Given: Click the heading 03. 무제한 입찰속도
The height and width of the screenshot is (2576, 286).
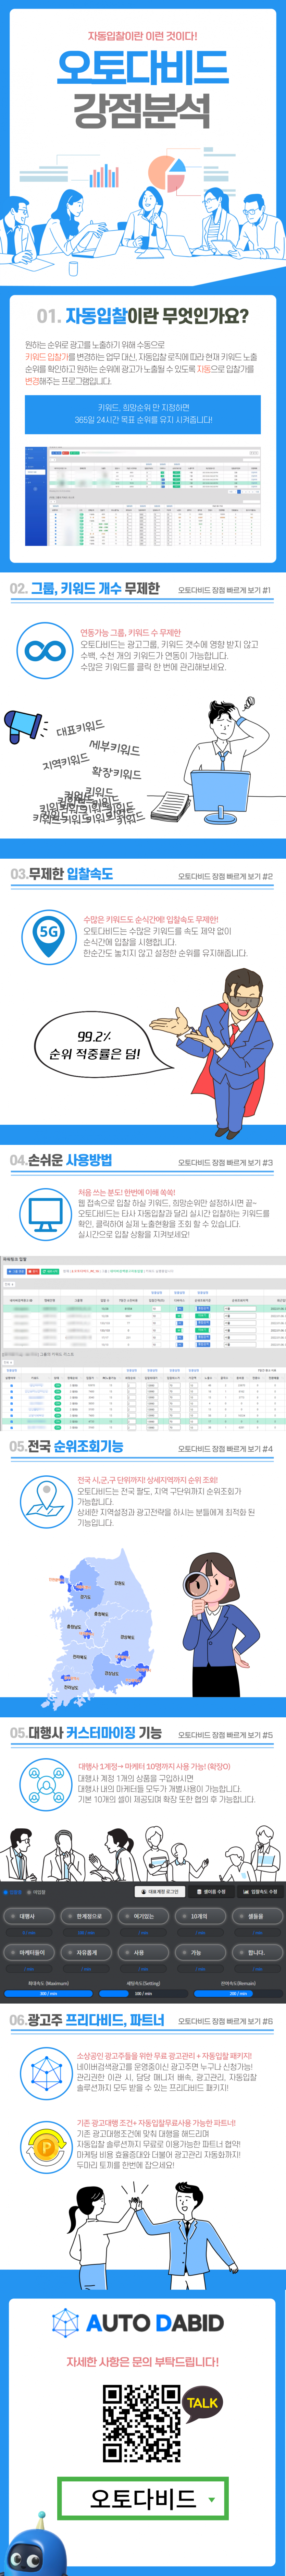Looking at the screenshot, I should pyautogui.click(x=62, y=874).
